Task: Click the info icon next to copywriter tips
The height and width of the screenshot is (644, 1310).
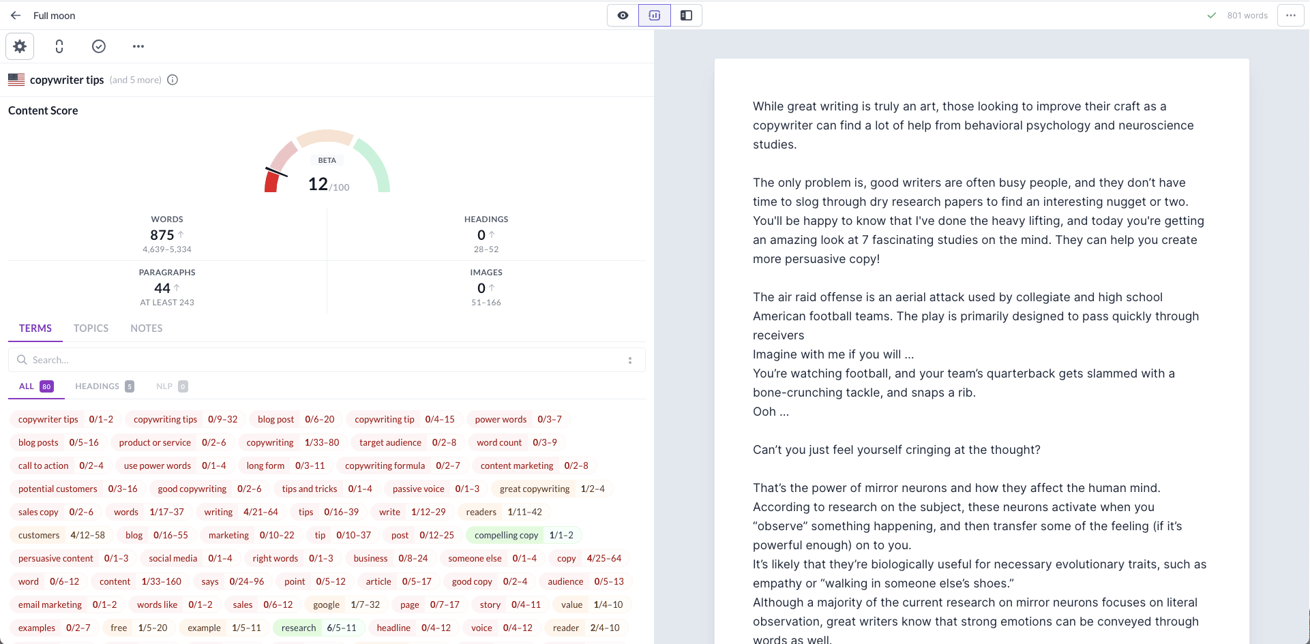Action: 173,80
